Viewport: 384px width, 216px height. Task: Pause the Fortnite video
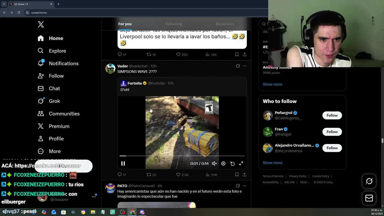[123, 163]
